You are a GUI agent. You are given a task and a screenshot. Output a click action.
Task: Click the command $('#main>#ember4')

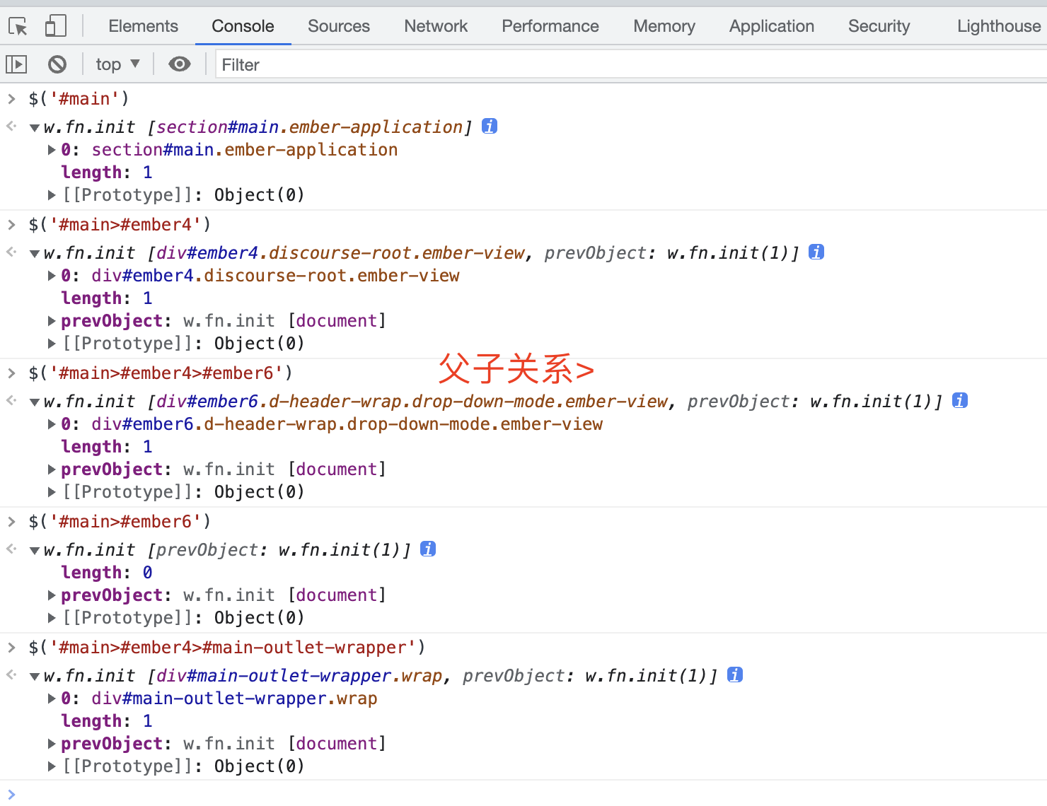(120, 224)
